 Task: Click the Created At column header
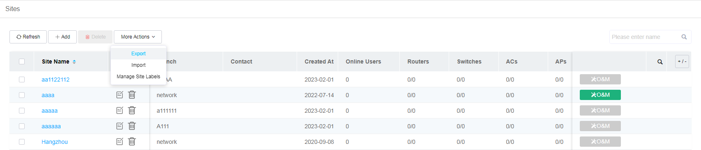pyautogui.click(x=319, y=61)
